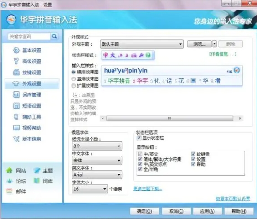Click the 取消(C) button
Viewport: 257px width, 219px height.
[176, 211]
